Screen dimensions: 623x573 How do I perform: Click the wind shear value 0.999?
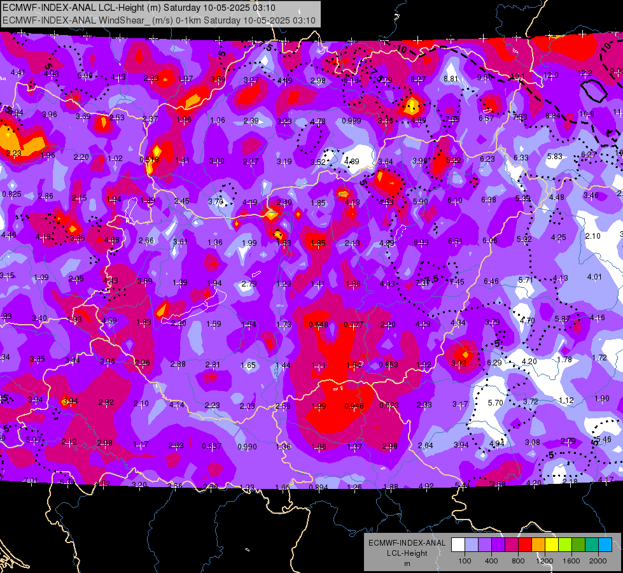[352, 121]
